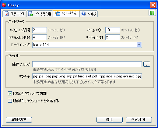Screen dimensions: 158x128
Task: Click the 保存フォルダ label
Action: 21,64
